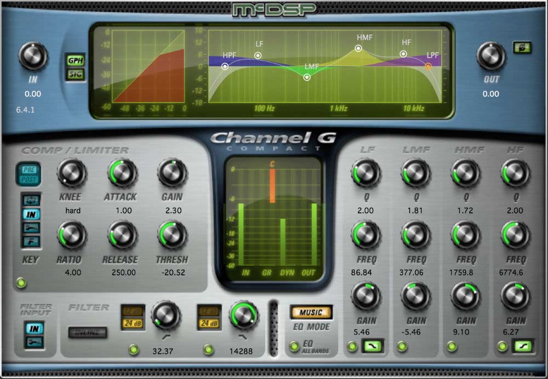Image resolution: width=548 pixels, height=379 pixels.
Task: Click the orange LPF node on the graph
Action: point(428,66)
